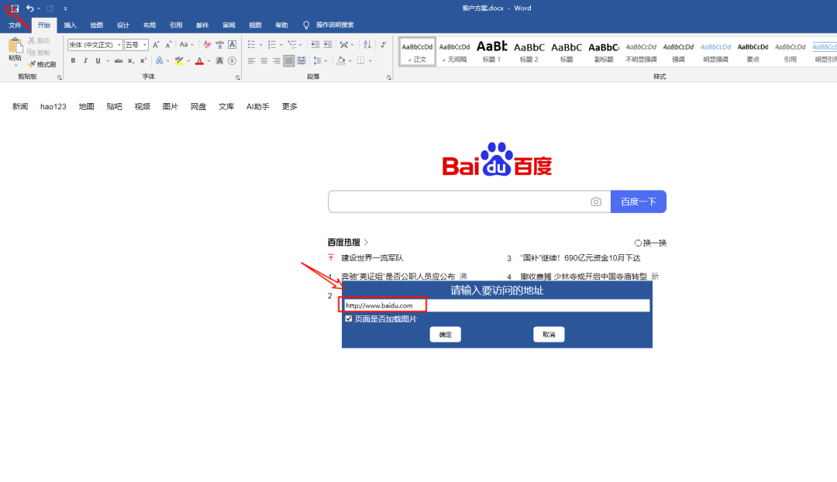Screen dimensions: 837x482
Task: Click the Format Painter (格式刷) button
Action: 42,64
